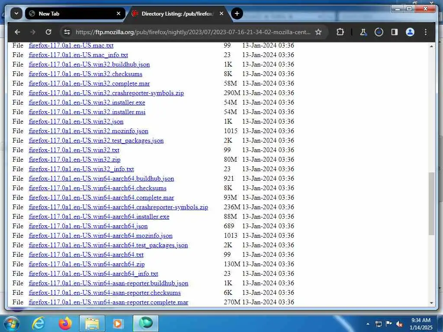Open win32.test_packages.json link
This screenshot has height=332, width=443.
tap(96, 140)
